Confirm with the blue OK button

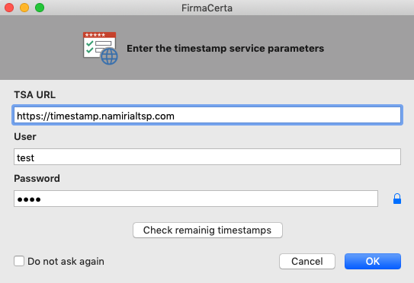(373, 261)
